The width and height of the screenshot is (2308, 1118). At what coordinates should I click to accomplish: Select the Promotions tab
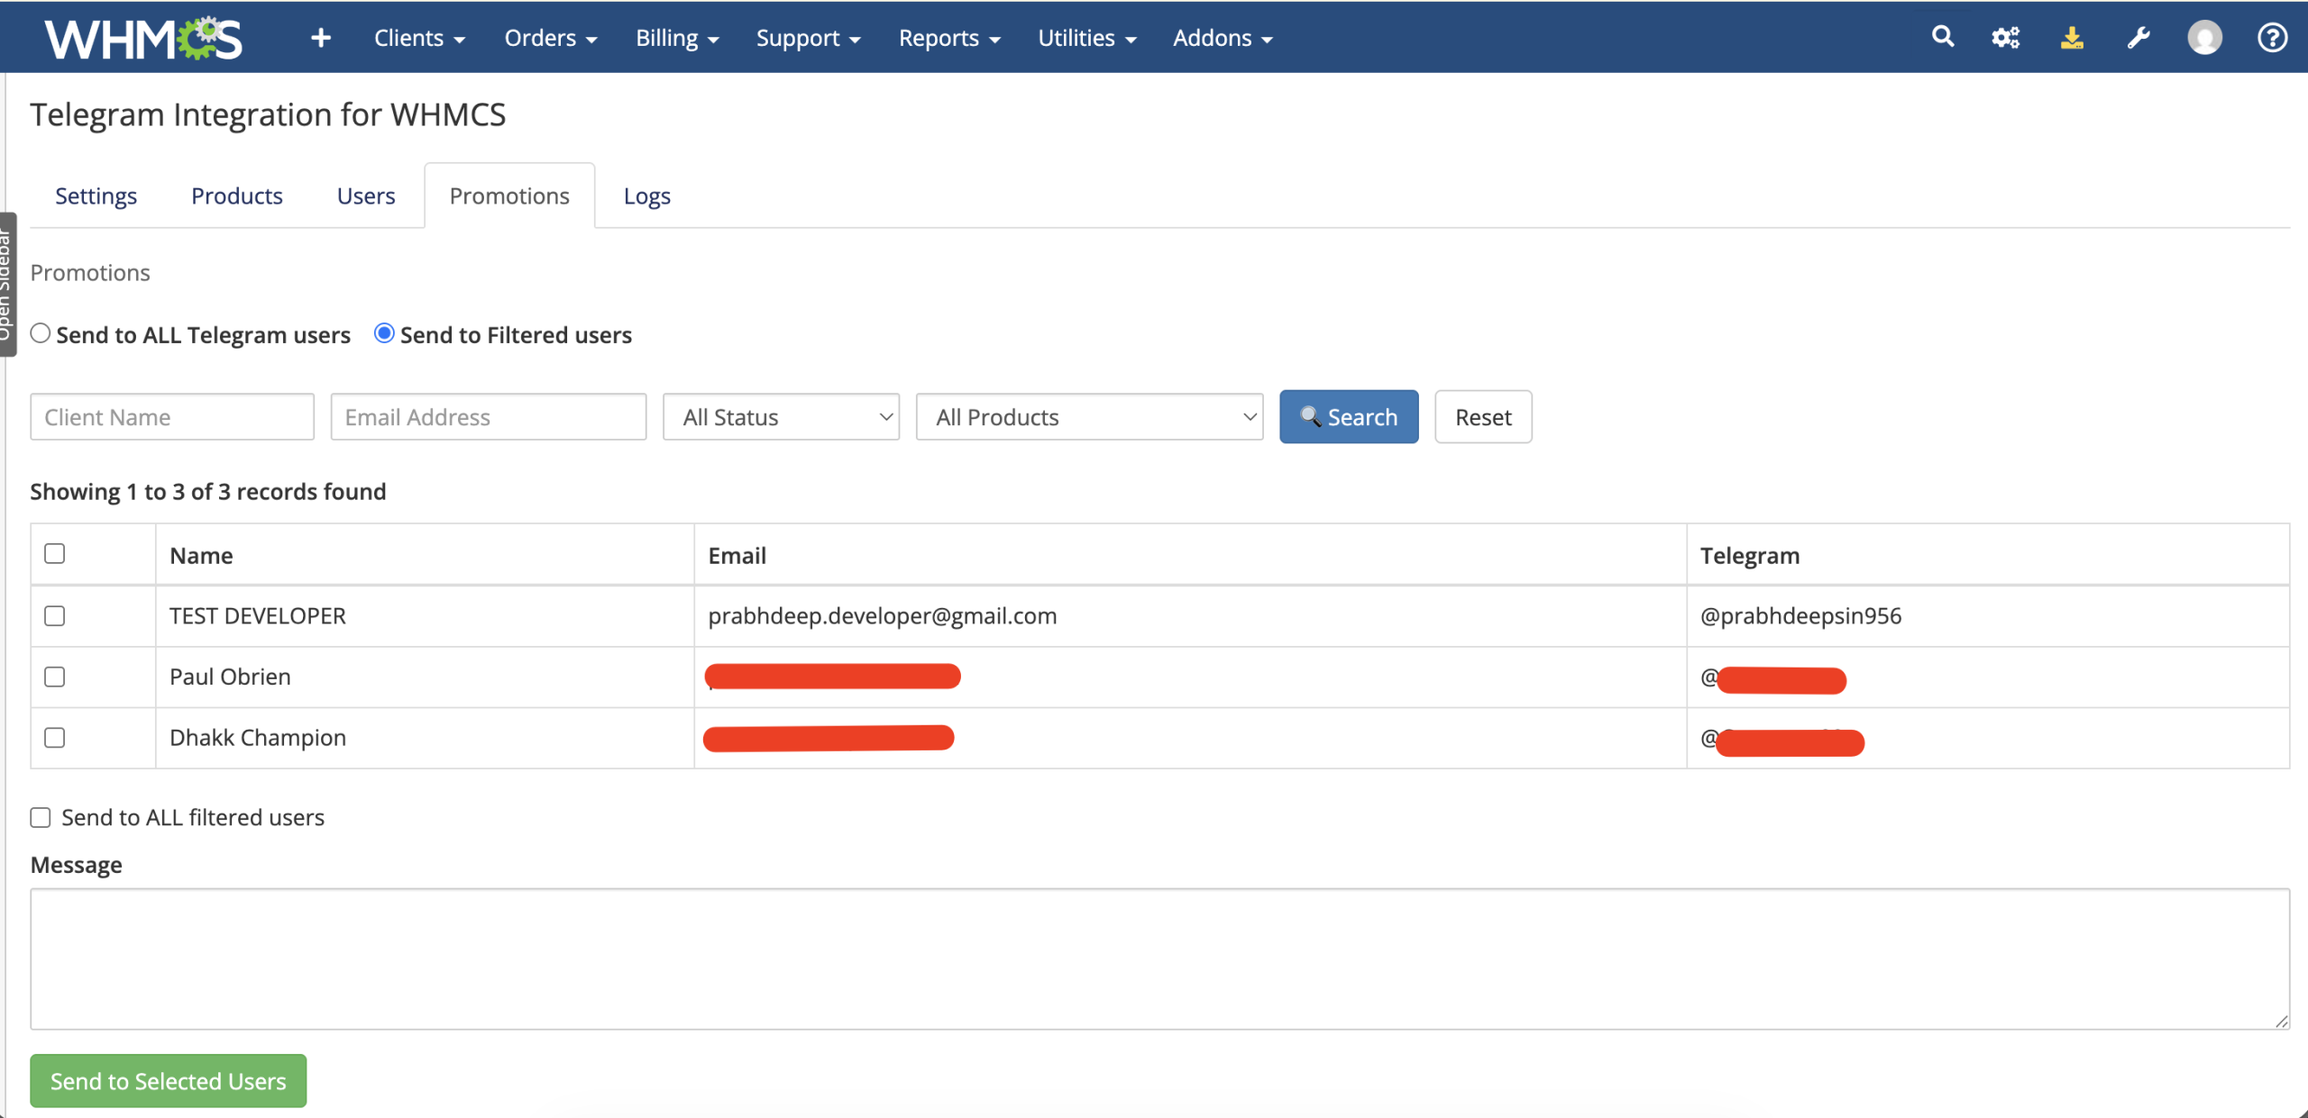point(509,195)
